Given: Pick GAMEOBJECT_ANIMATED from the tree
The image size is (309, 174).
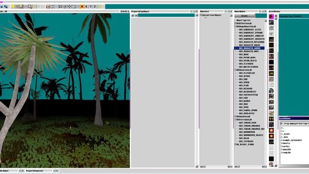Looking at the screenshot, I should pos(251,36).
